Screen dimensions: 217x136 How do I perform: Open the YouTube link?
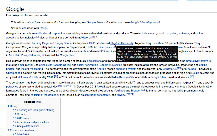tap(119, 91)
